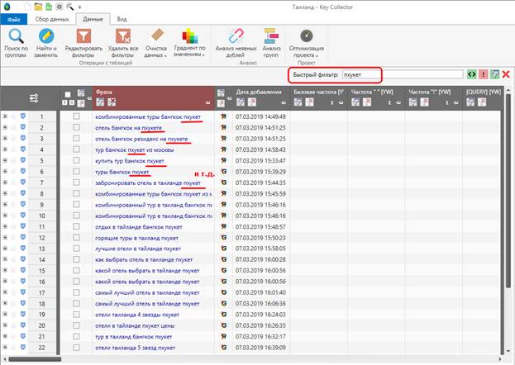Click filter icon in Частота "!" header
Viewport: 515px width, 365px height.
tap(412, 102)
